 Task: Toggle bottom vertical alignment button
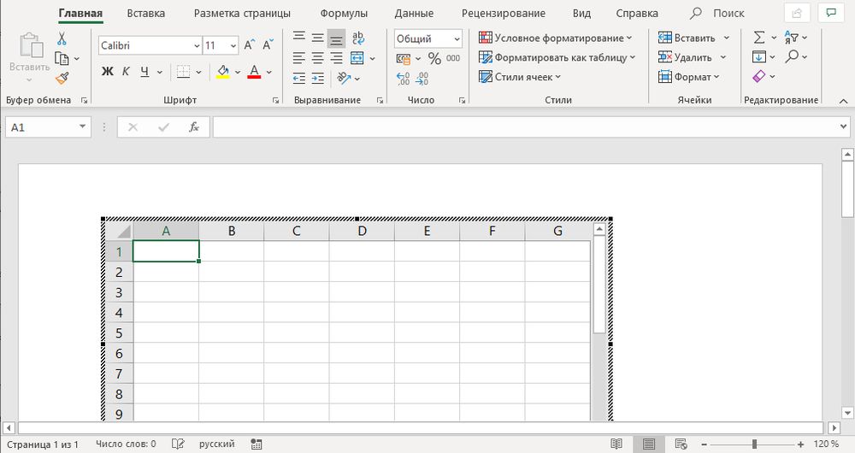point(337,38)
